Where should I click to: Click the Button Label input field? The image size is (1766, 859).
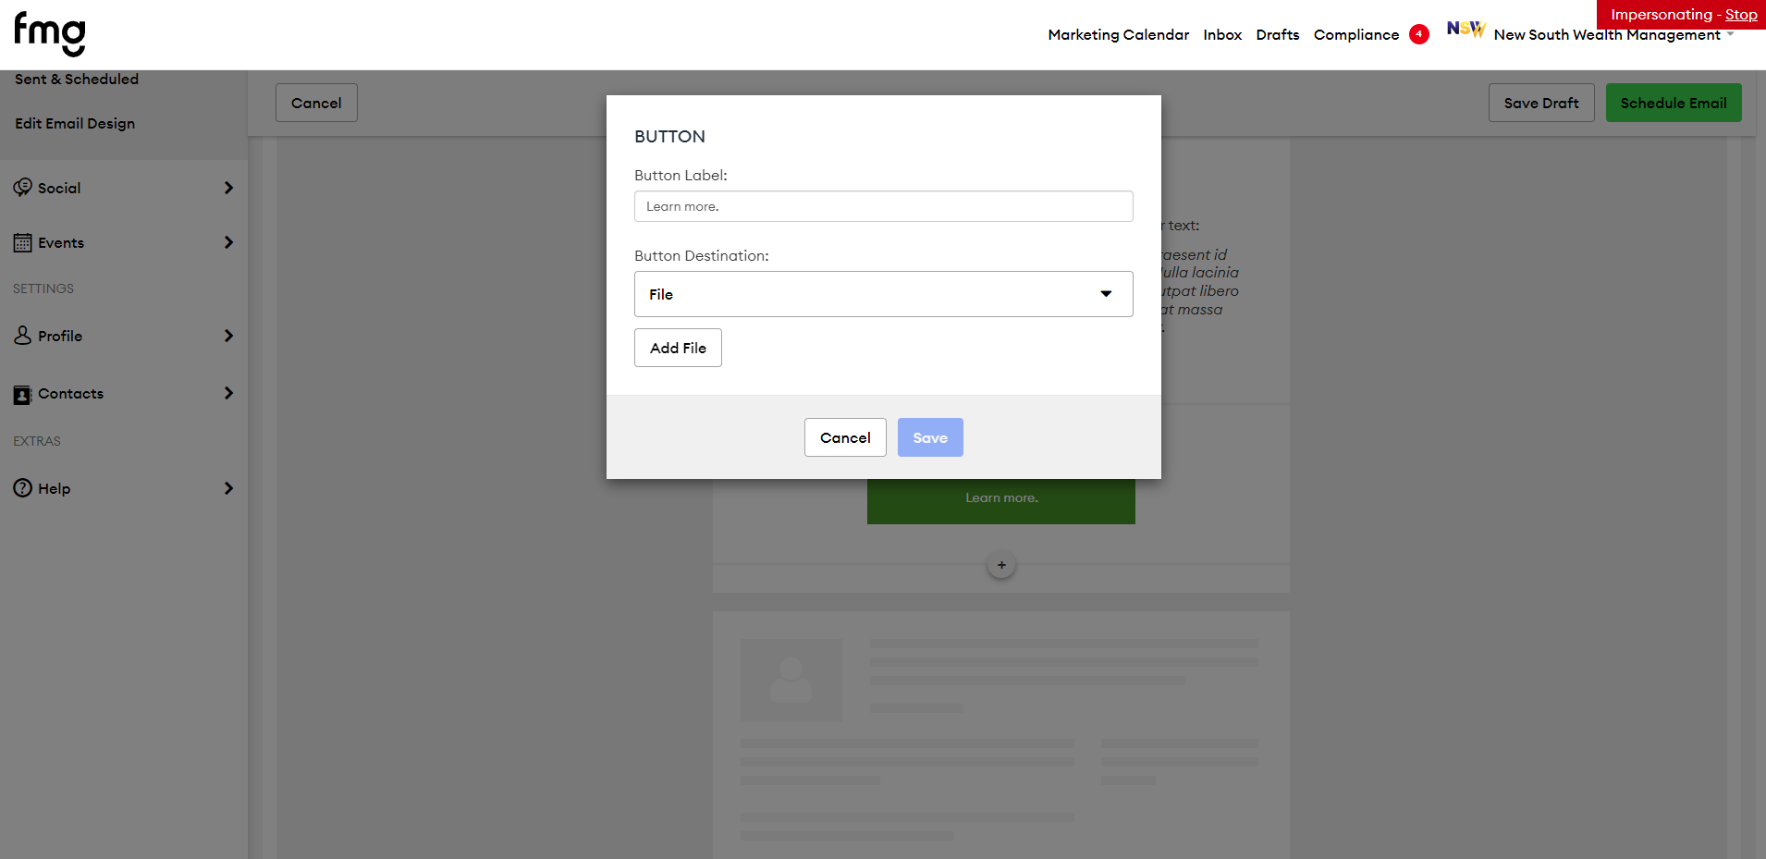tap(883, 206)
